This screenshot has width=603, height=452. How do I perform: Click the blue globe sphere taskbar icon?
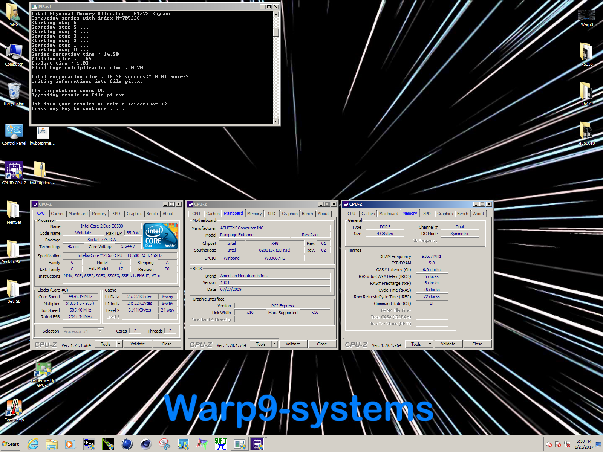127,444
